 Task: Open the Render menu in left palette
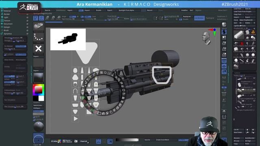coord(6,14)
